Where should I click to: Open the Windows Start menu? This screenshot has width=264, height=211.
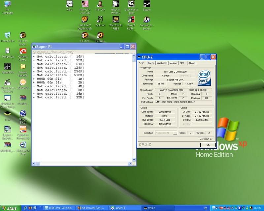click(x=11, y=208)
